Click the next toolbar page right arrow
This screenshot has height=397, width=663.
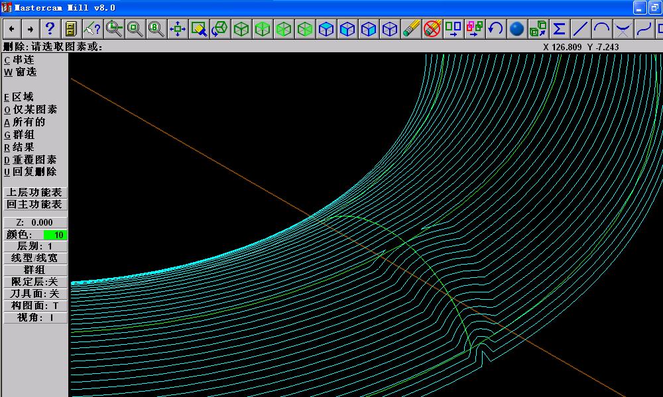pos(30,28)
